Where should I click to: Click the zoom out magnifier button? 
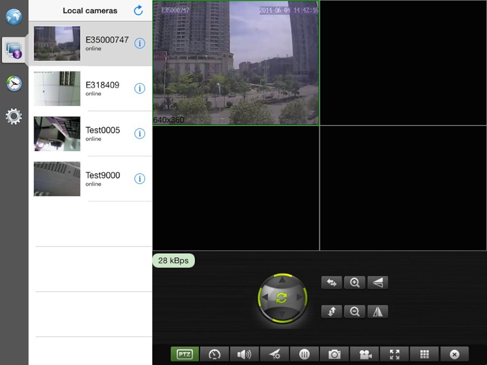pos(355,311)
